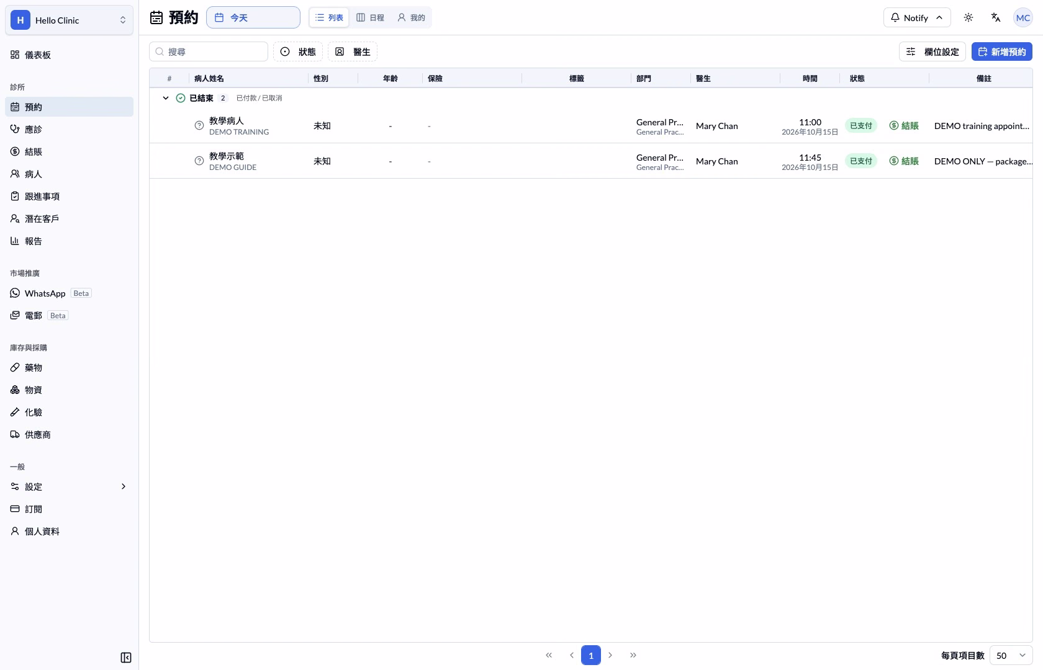This screenshot has height=670, width=1043.
Task: Collapse 已結束 group chevron
Action: 166,98
